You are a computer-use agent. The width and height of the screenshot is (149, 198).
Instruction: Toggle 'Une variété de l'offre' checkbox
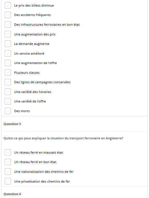(x=8, y=101)
